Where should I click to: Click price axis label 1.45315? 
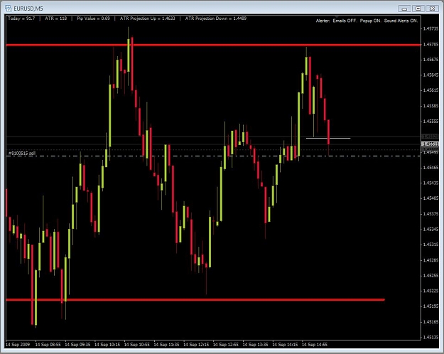(x=431, y=245)
